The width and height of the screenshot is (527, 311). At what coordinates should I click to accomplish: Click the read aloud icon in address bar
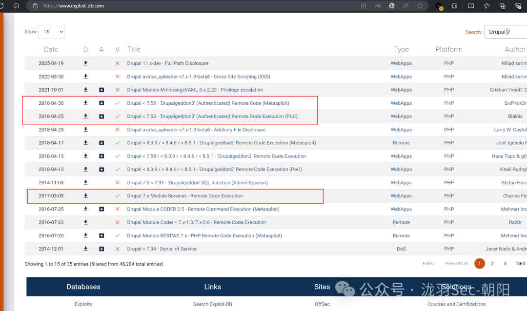click(405, 6)
